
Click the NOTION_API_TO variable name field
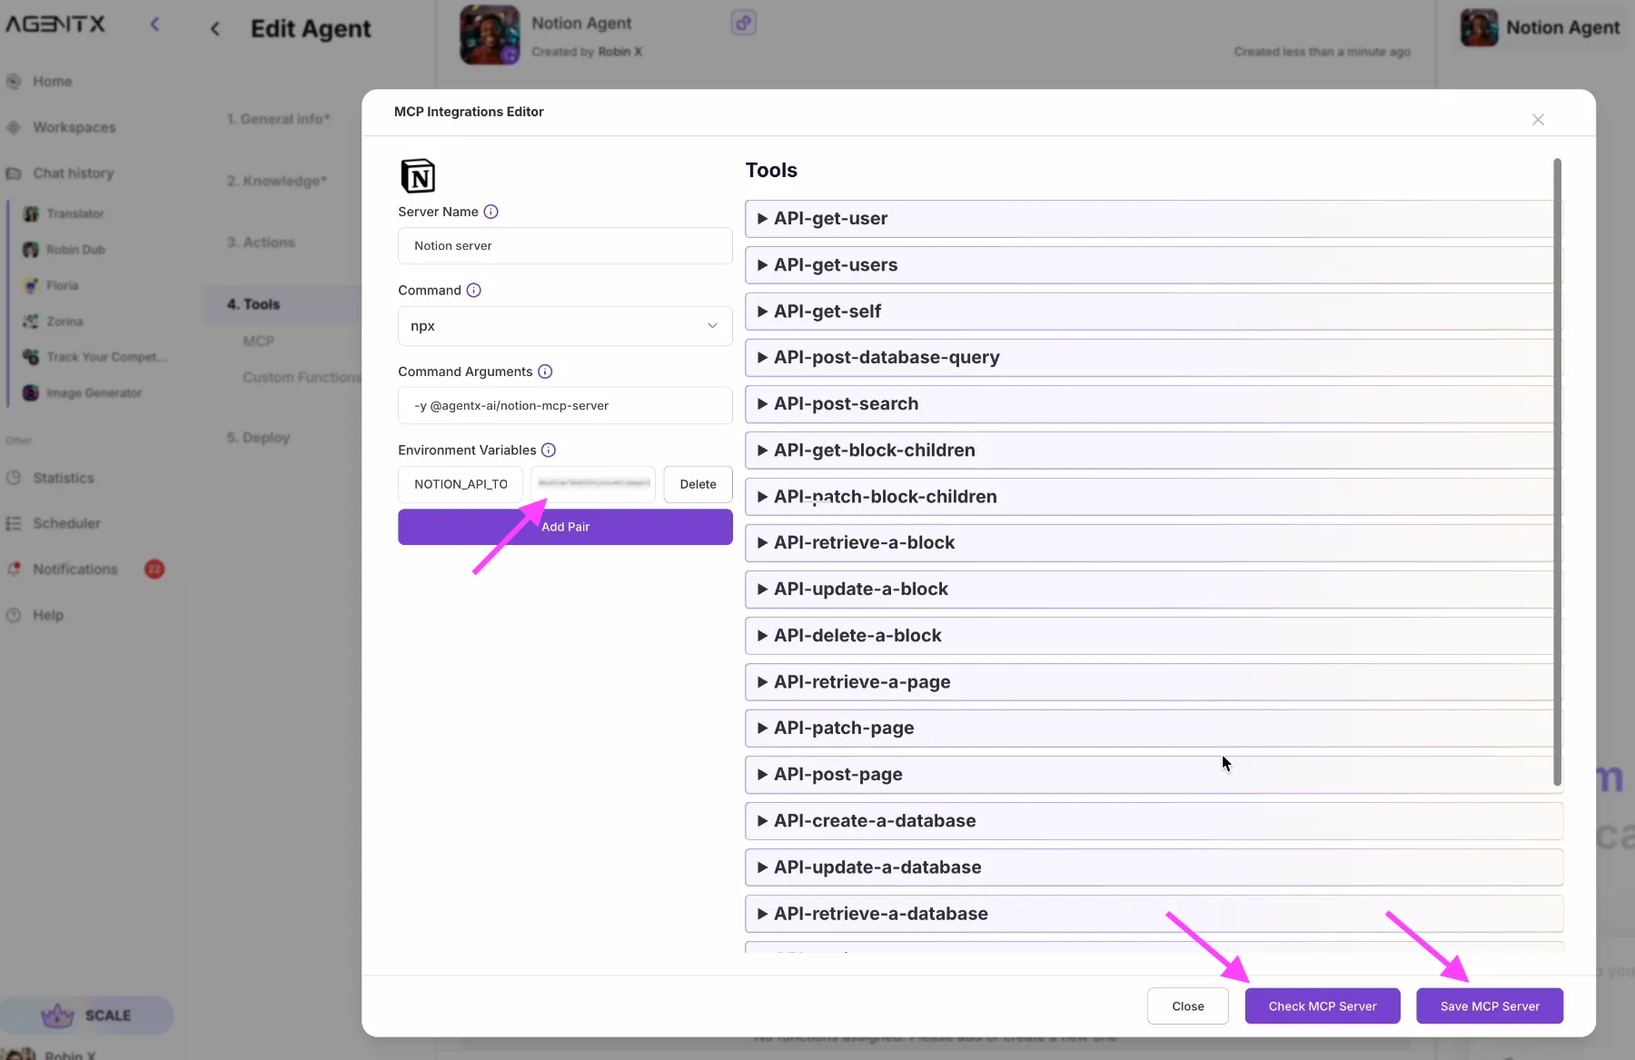pos(461,484)
